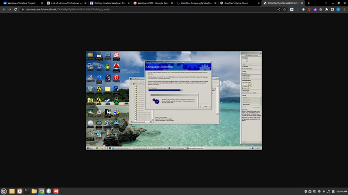Viewport: 348px width, 195px height.
Task: Bookmark this page with the star icon
Action: point(284,10)
